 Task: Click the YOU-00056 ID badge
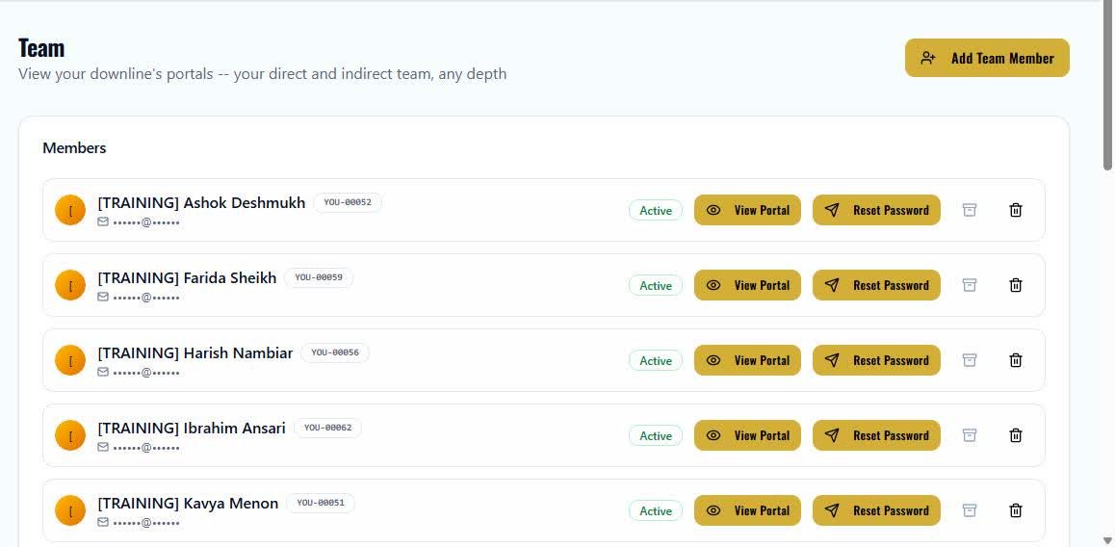[335, 352]
